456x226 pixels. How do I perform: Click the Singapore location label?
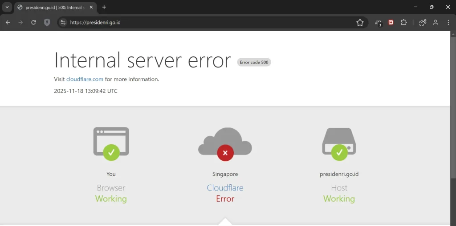225,174
